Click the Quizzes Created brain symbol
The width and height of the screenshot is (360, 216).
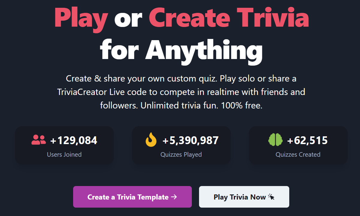click(275, 139)
